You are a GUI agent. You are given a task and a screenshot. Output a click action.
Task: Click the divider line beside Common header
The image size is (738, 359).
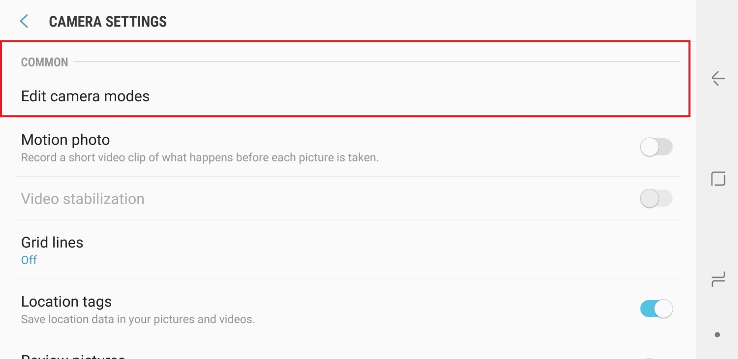(376, 62)
